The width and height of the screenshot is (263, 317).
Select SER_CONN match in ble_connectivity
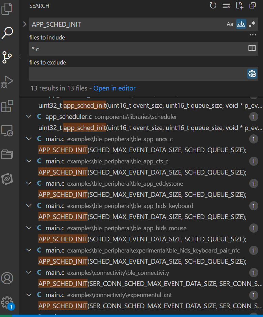[x=150, y=284]
